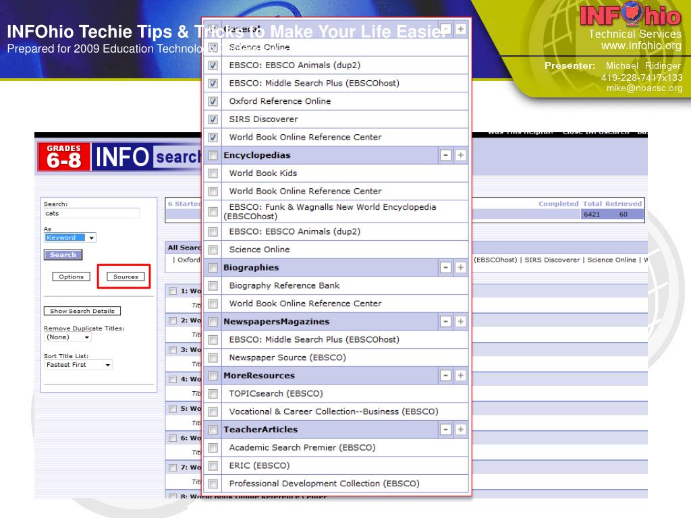Check Vocational & Career Collection checkbox
691x518 pixels.
tap(213, 412)
